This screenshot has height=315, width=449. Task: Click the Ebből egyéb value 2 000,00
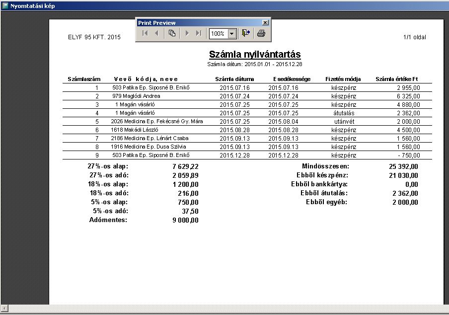[405, 202]
